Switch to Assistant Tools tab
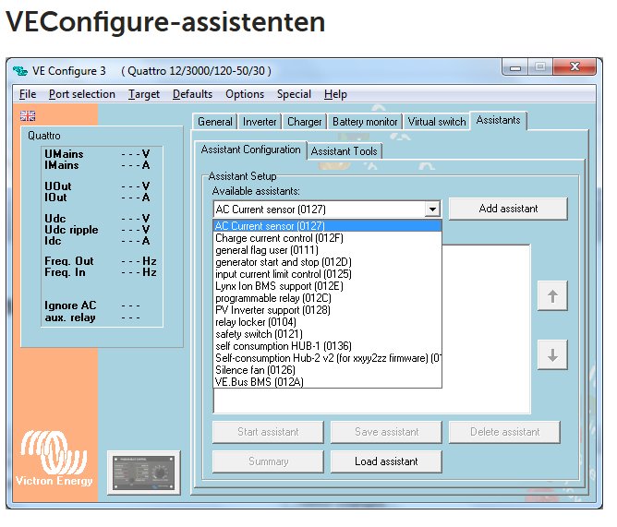This screenshot has height=527, width=617. click(344, 151)
